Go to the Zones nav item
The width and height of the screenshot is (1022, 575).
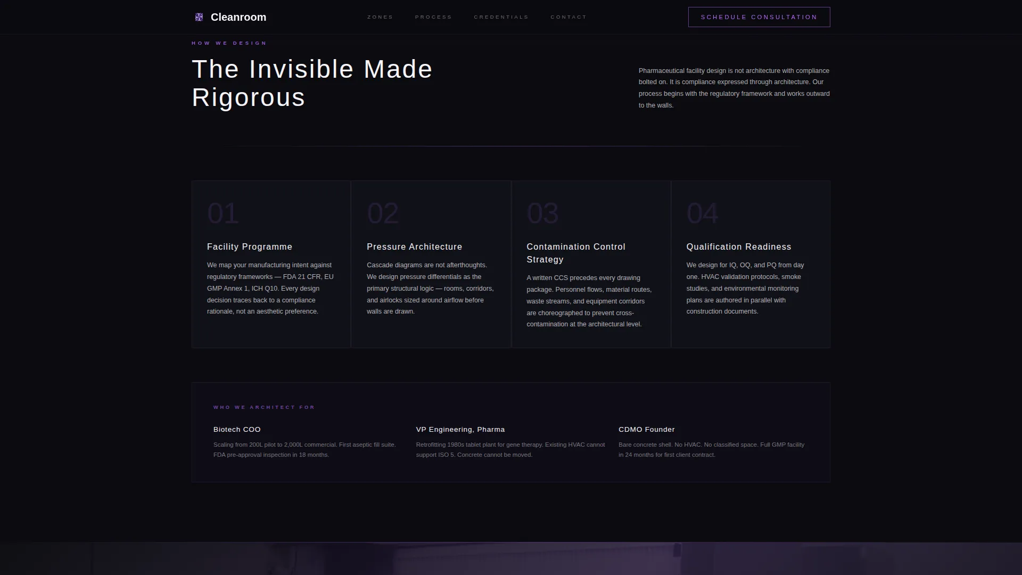[380, 17]
